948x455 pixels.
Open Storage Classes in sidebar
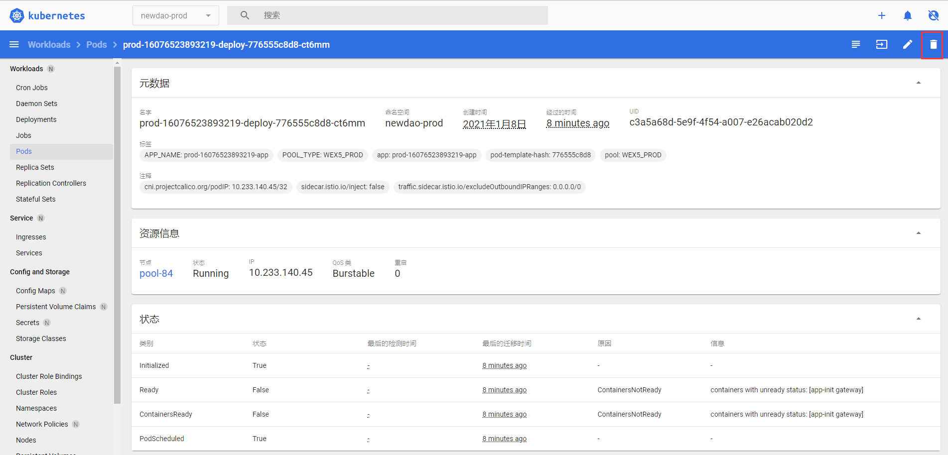41,339
